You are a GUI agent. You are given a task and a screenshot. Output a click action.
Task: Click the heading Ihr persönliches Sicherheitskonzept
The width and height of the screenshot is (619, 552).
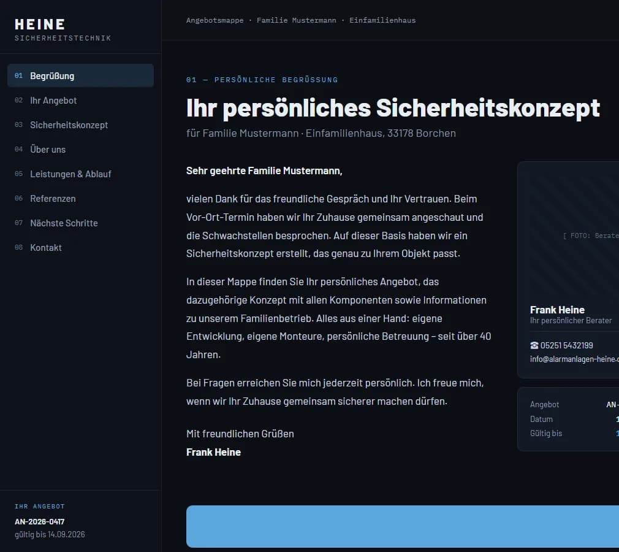click(x=393, y=108)
